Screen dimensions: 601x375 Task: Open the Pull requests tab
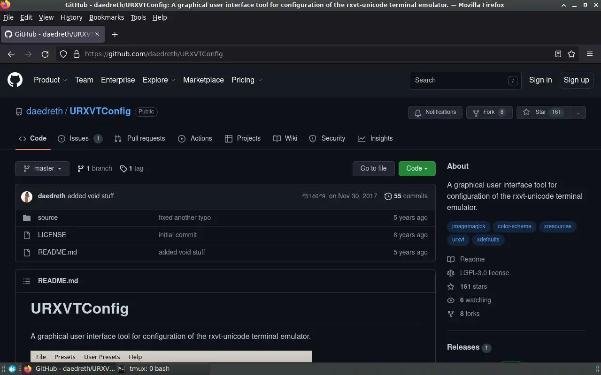click(139, 138)
